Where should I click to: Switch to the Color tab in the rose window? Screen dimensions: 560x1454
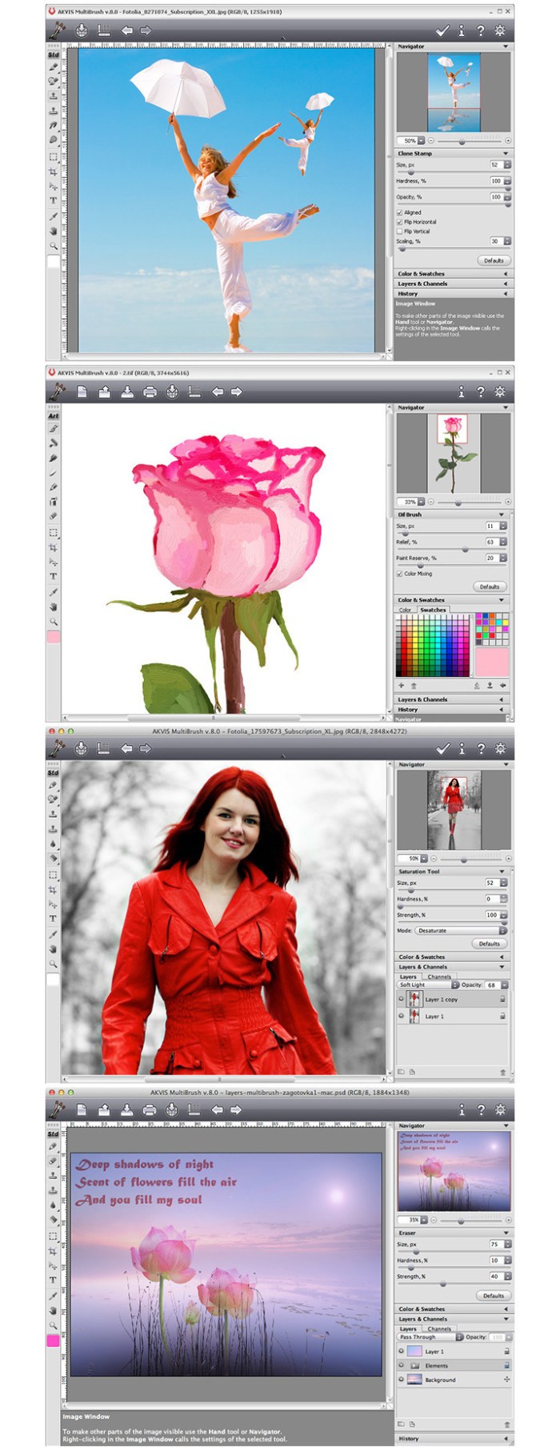(406, 610)
